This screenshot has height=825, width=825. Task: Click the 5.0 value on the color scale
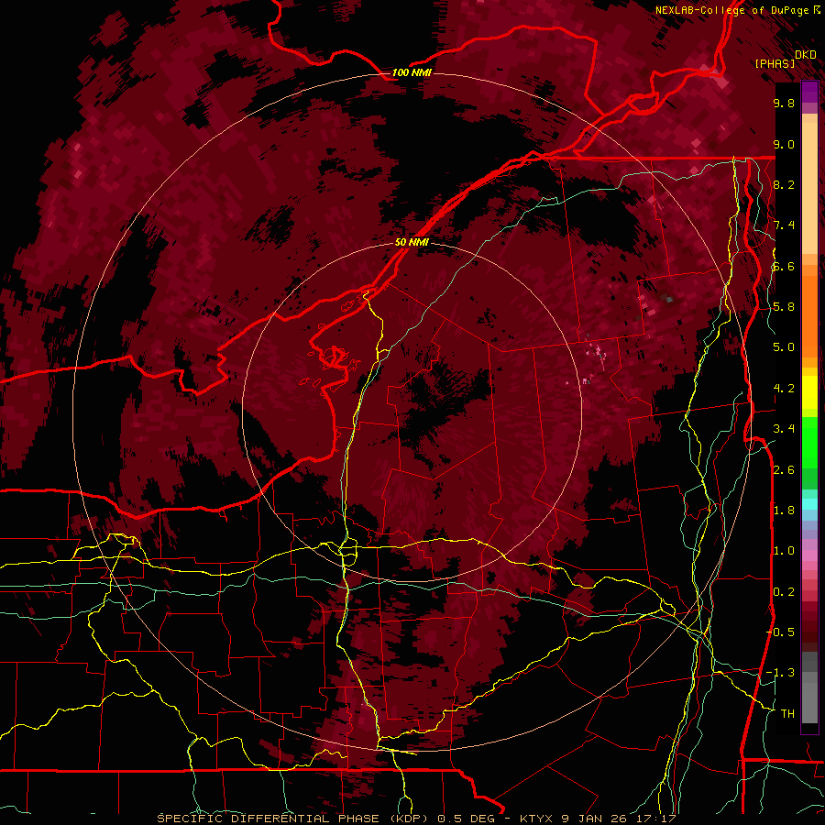coord(784,347)
